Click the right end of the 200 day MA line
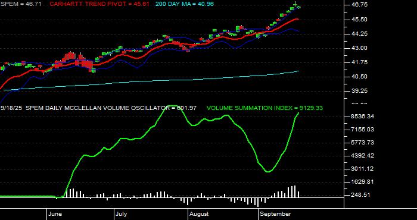Image resolution: width=417 pixels, height=220 pixels. tap(298, 71)
